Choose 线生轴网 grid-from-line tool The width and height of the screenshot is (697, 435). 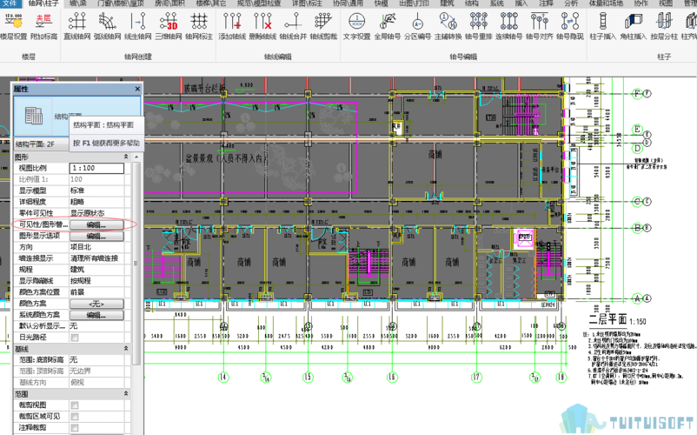(138, 27)
